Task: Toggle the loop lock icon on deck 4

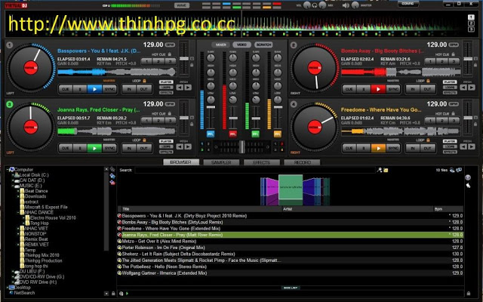Action: [428, 140]
